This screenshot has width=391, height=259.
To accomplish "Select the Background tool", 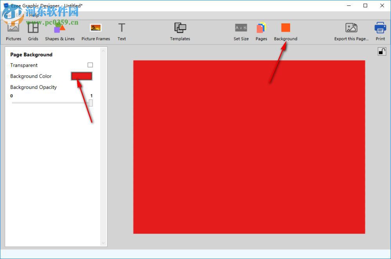I will tap(285, 31).
